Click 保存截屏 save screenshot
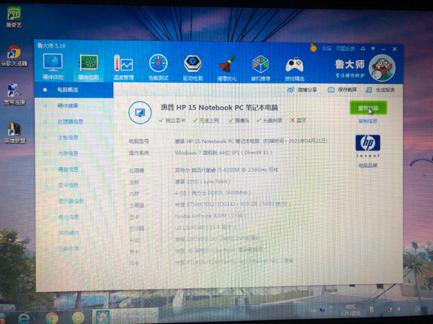The image size is (433, 324). (x=342, y=90)
